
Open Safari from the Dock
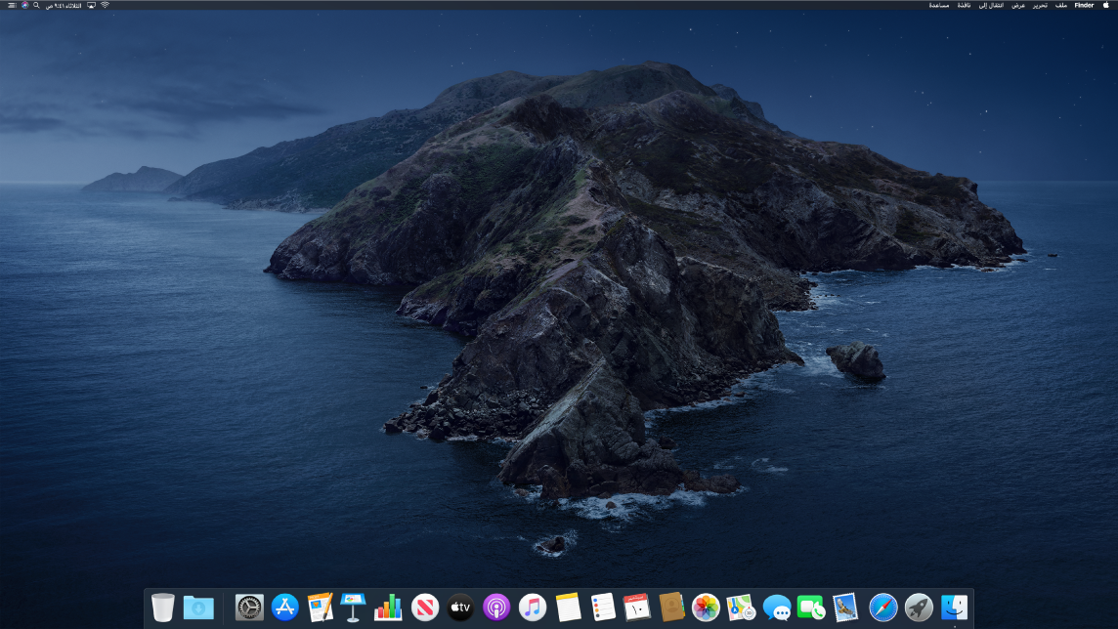[882, 608]
